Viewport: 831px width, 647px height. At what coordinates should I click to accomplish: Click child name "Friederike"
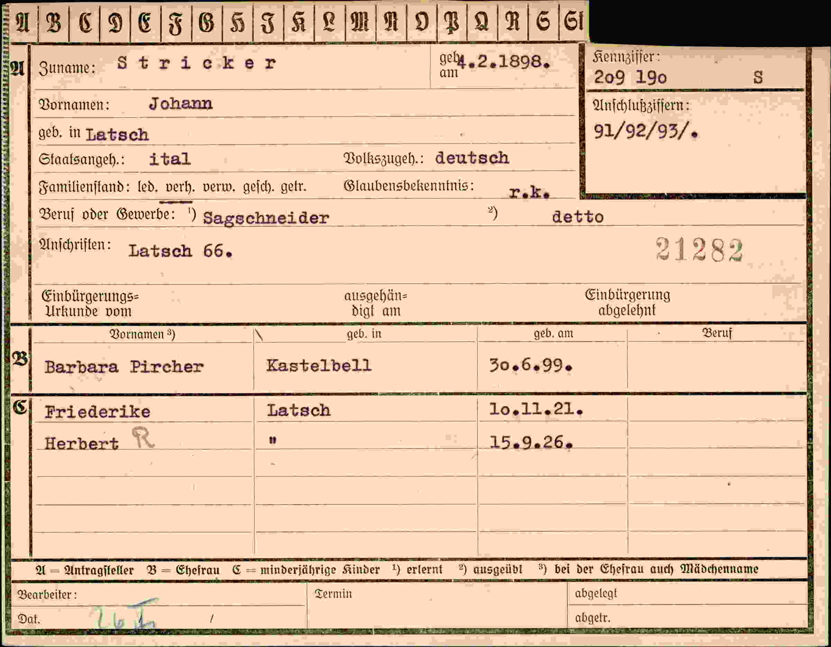coord(98,412)
